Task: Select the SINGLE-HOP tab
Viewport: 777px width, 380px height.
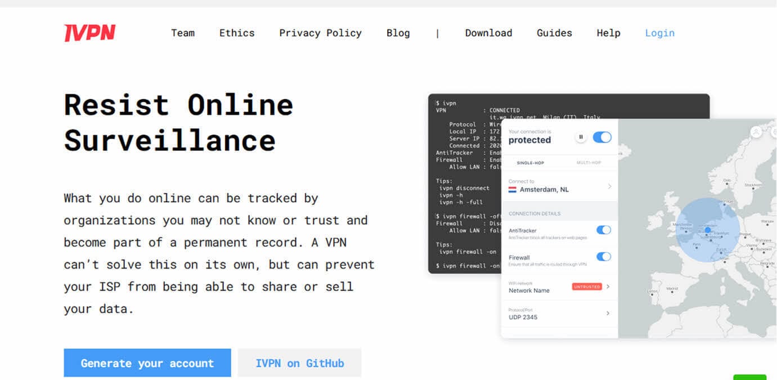Action: pos(530,163)
